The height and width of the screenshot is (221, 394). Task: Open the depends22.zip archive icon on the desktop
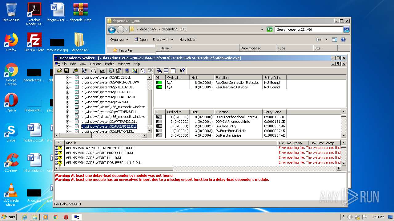80,13
